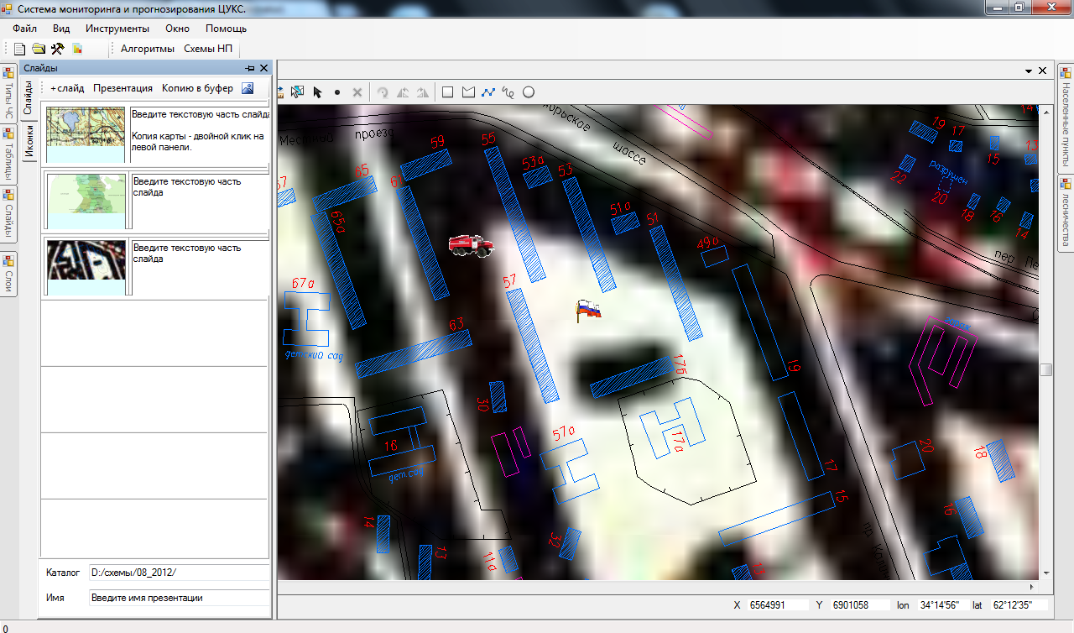This screenshot has height=633, width=1074.
Task: Select the polyline drawing tool
Action: 488,92
